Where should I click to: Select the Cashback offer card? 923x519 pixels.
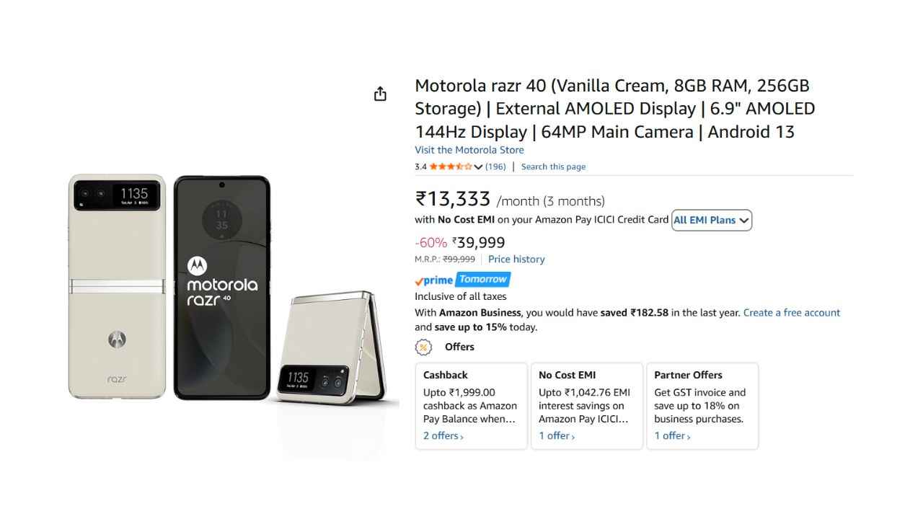471,406
